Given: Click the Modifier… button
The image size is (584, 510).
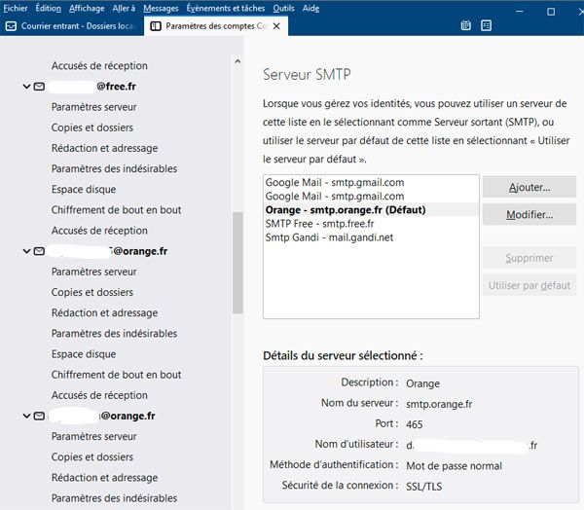Looking at the screenshot, I should coord(529,214).
